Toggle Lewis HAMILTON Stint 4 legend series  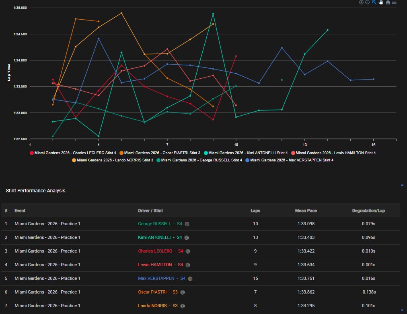click(x=333, y=153)
